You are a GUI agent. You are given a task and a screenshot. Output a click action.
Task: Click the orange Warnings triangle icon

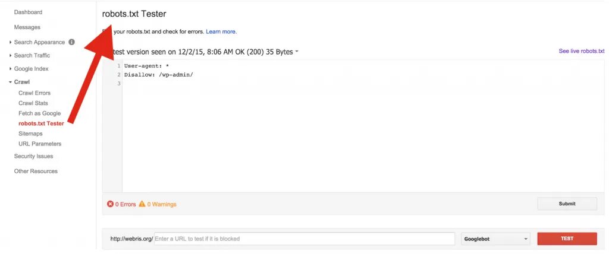pos(142,204)
